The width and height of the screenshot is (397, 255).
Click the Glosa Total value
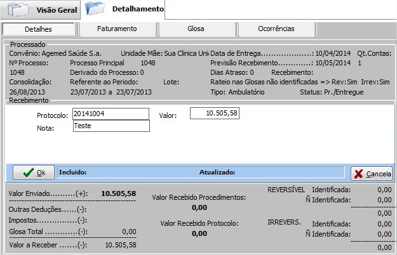128,232
